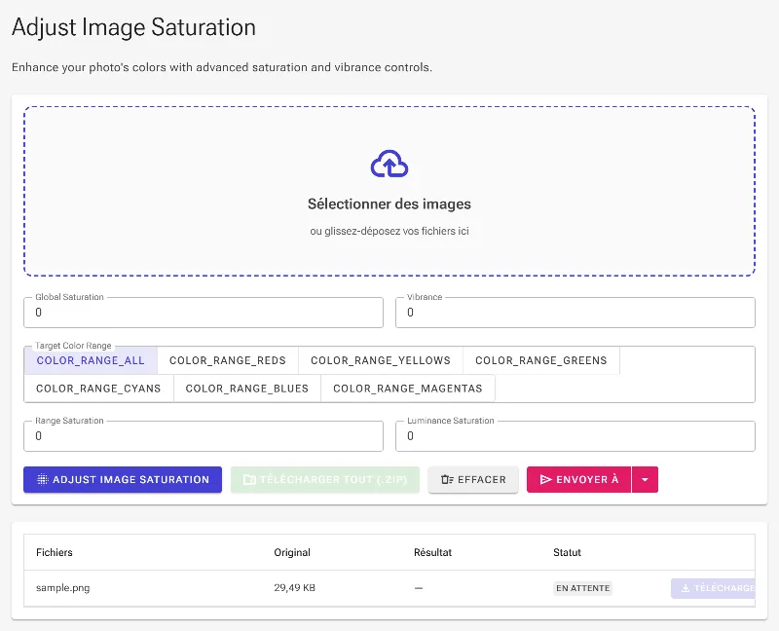This screenshot has height=631, width=779.
Task: Click the trash icon on Effacer button
Action: [x=447, y=479]
